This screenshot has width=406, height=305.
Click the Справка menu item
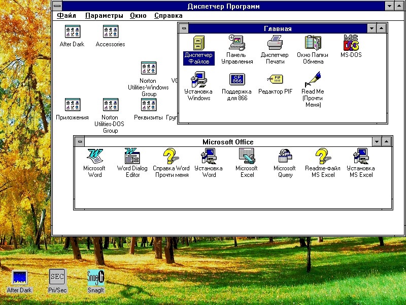(168, 16)
